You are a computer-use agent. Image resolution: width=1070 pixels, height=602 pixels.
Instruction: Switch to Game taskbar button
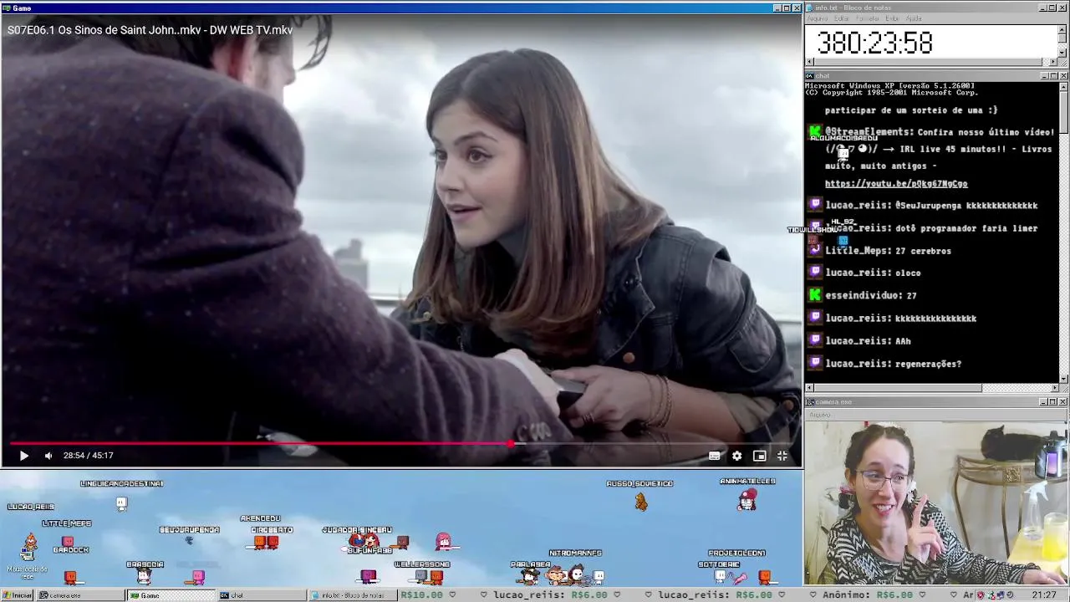(171, 595)
